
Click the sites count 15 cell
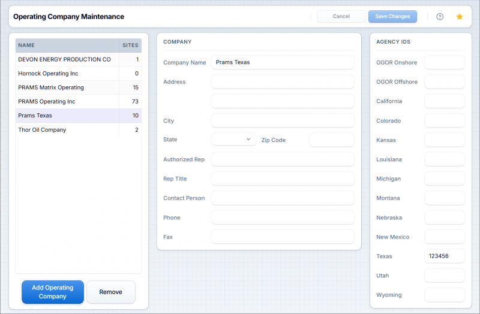pyautogui.click(x=130, y=87)
